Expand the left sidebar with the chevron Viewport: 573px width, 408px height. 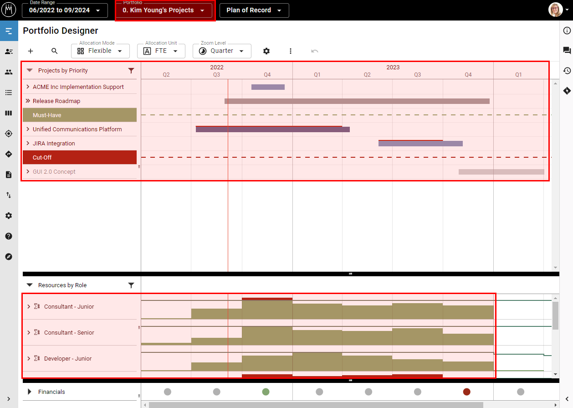click(x=9, y=398)
